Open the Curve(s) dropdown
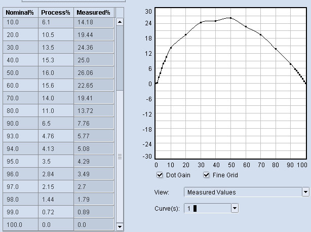The image size is (311, 232). [x=211, y=208]
